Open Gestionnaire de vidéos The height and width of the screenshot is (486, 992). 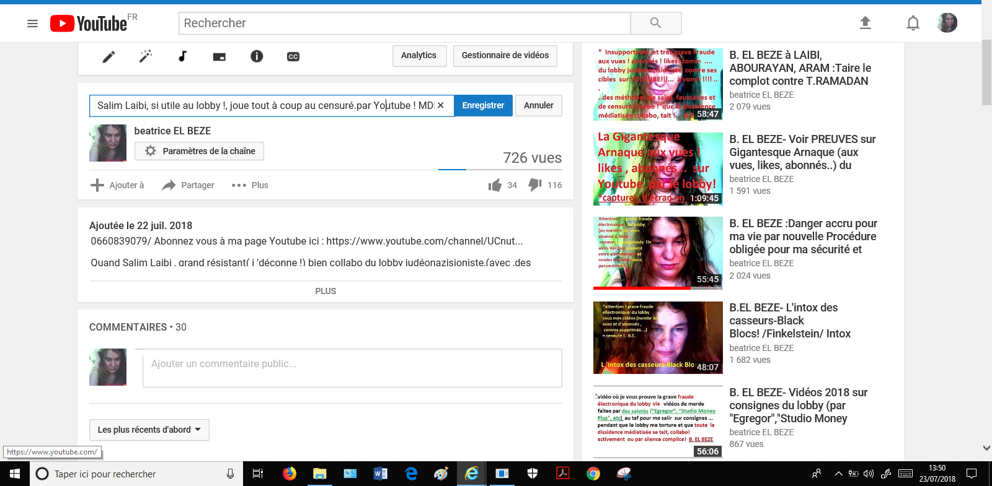[x=505, y=56]
